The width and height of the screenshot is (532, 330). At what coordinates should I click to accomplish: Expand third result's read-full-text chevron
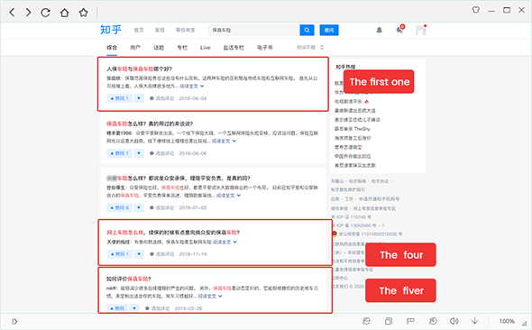[239, 196]
